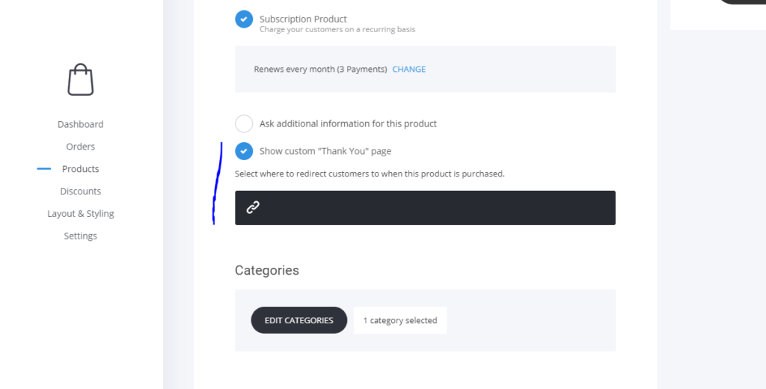Open Settings from the sidebar

[81, 236]
